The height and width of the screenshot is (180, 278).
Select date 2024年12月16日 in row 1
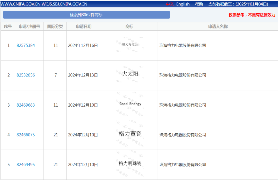pyautogui.click(x=83, y=45)
